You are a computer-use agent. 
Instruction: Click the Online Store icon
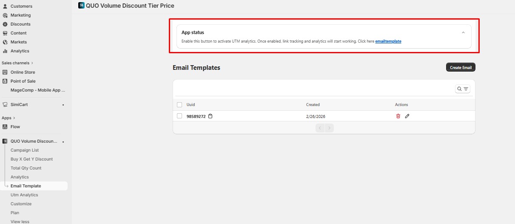coord(5,72)
